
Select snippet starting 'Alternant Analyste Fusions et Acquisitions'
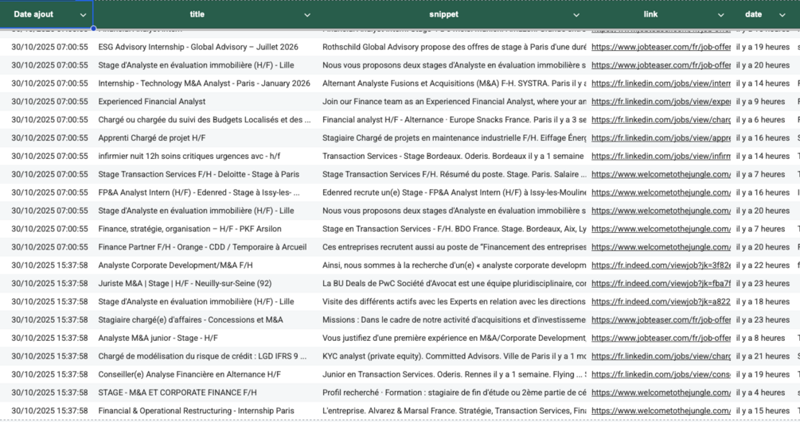coord(454,83)
